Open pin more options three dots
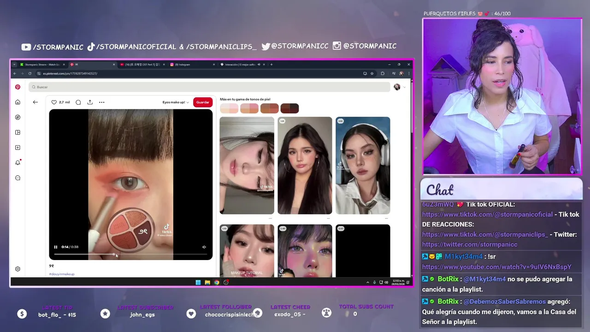Screen dimensions: 590x332 point(102,102)
